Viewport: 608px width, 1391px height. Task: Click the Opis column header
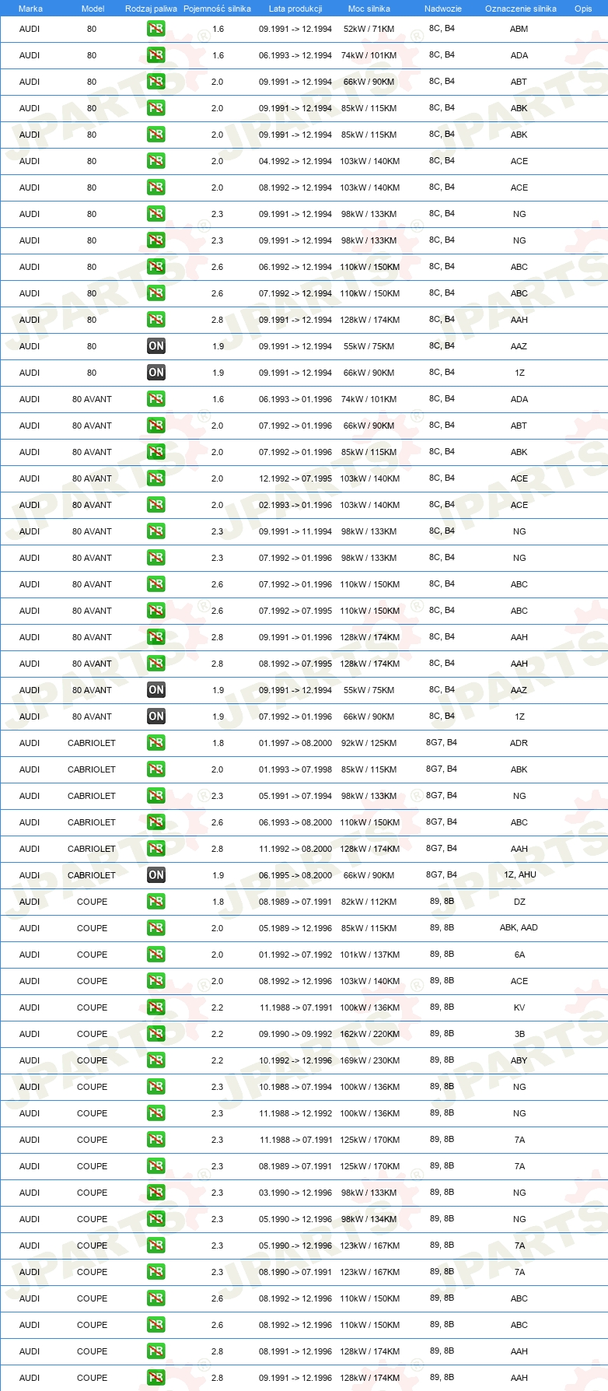point(583,9)
